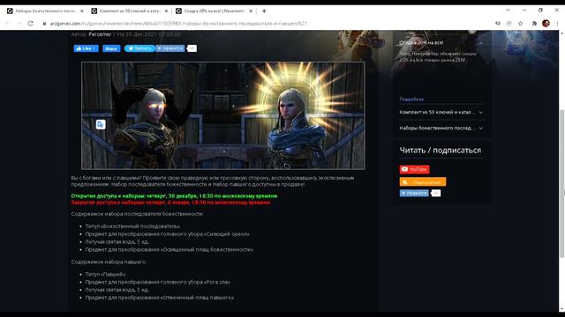Go forward to the next page

pyautogui.click(x=19, y=24)
